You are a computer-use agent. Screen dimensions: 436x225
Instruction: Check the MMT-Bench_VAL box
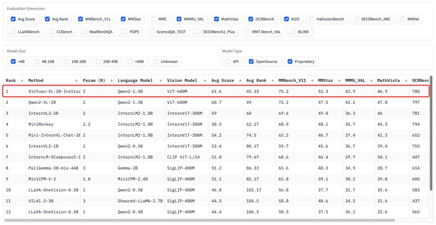pos(247,32)
